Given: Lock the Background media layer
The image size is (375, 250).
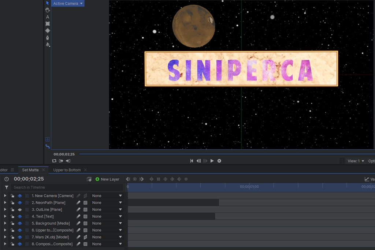Looking at the screenshot, I should pos(12,223).
